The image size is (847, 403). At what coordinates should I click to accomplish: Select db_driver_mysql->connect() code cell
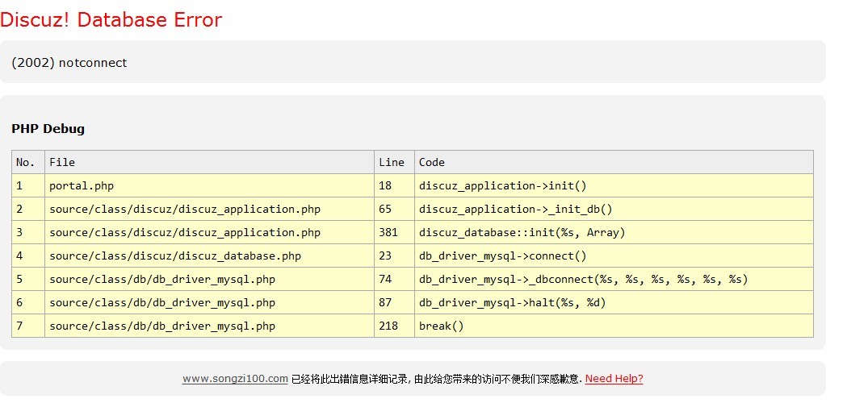614,256
